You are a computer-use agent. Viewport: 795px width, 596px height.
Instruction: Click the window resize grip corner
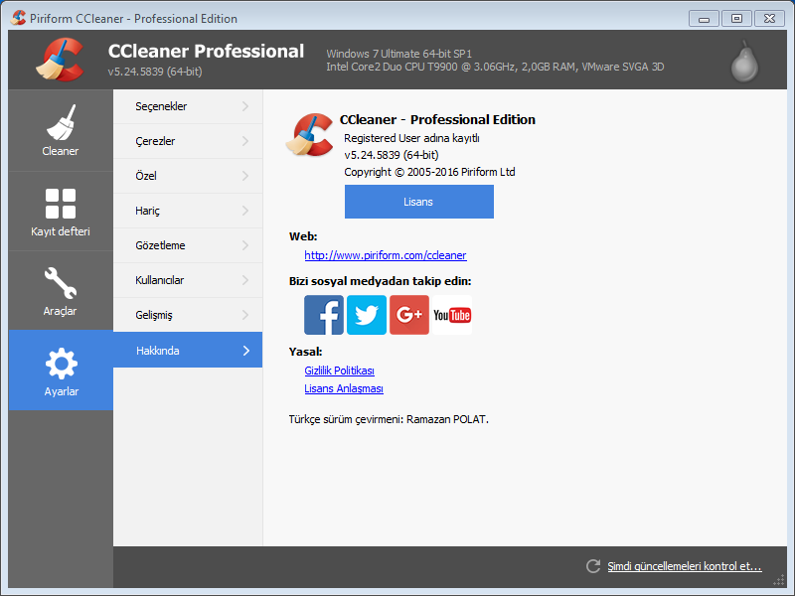point(779,581)
